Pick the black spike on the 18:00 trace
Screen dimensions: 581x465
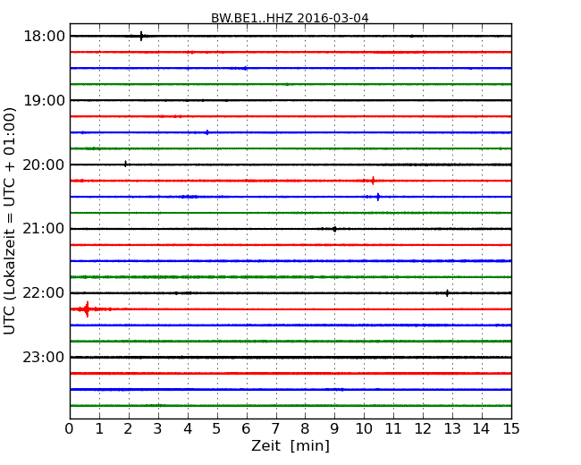click(x=141, y=36)
